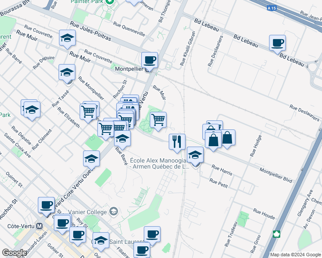
Task: Click the Glengarry Ave street label
Action: click(x=305, y=203)
